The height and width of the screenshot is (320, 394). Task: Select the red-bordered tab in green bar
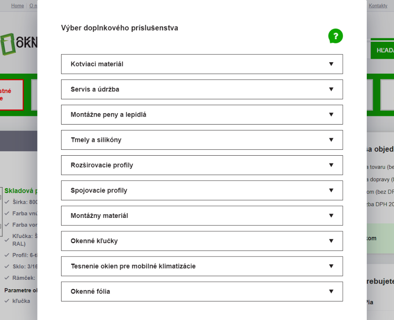tap(11, 95)
